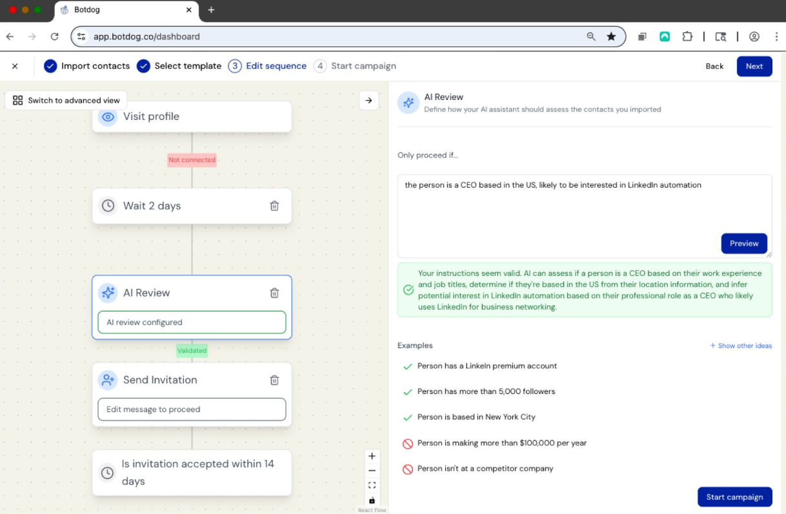Click the overlapping squares extension icon
The width and height of the screenshot is (786, 514).
(642, 37)
